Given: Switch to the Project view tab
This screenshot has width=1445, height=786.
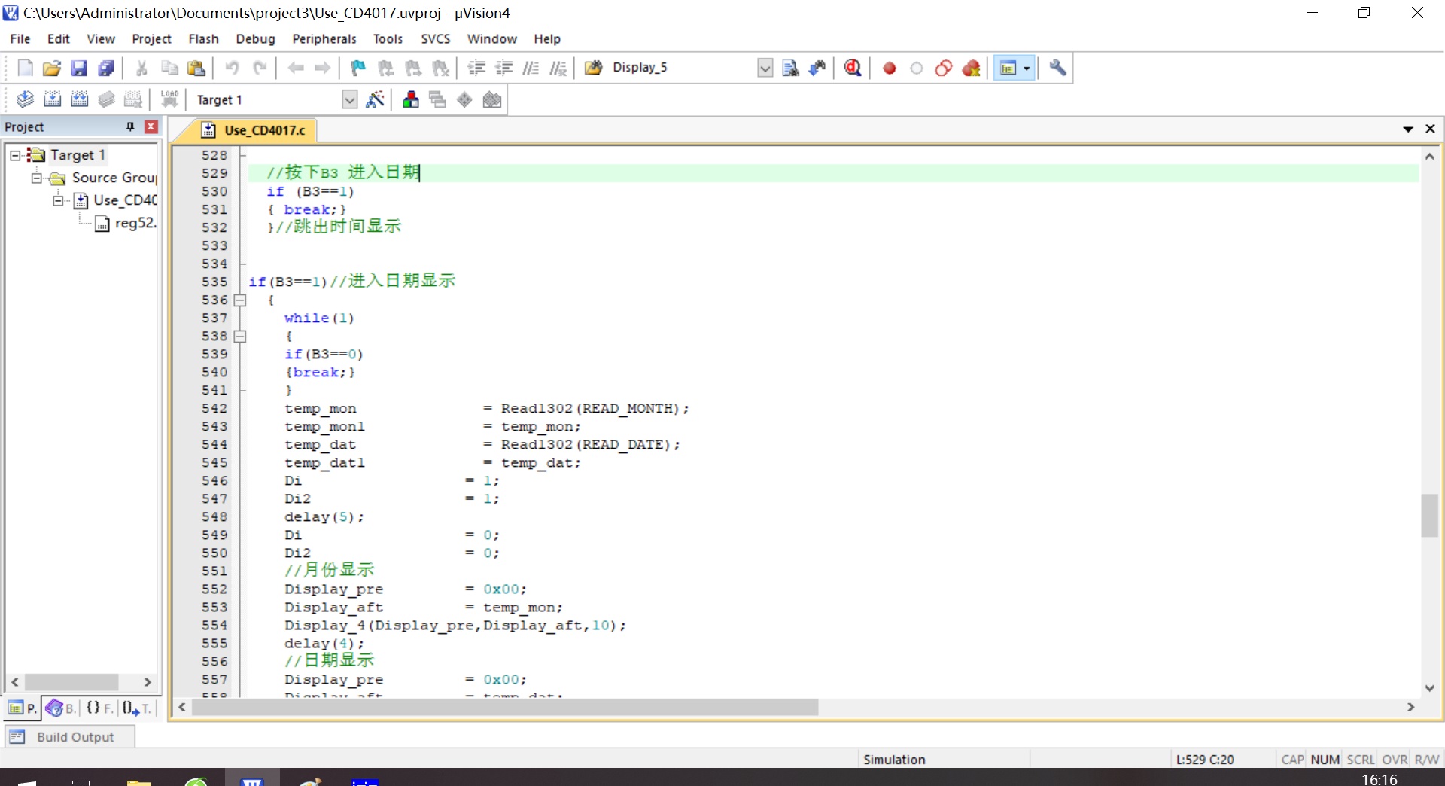Looking at the screenshot, I should point(23,708).
